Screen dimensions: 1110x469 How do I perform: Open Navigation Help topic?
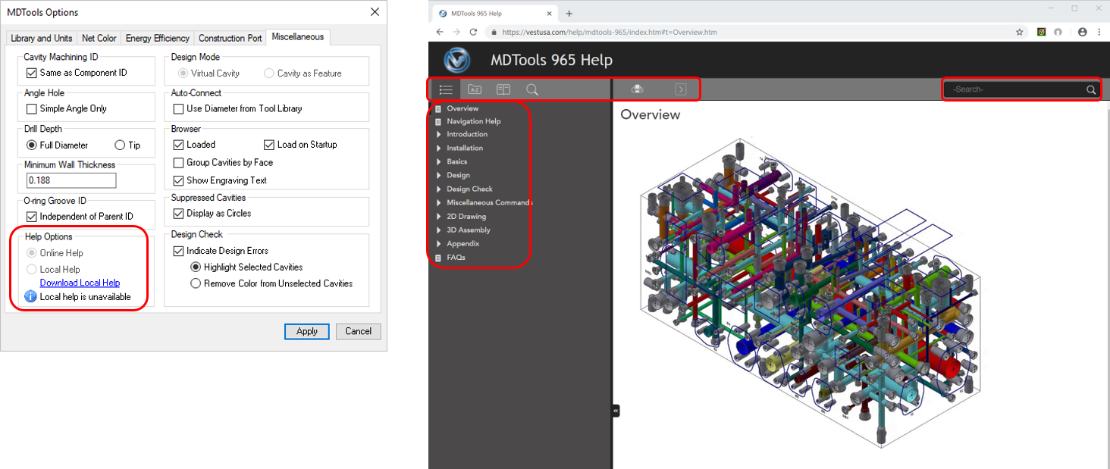(x=474, y=121)
